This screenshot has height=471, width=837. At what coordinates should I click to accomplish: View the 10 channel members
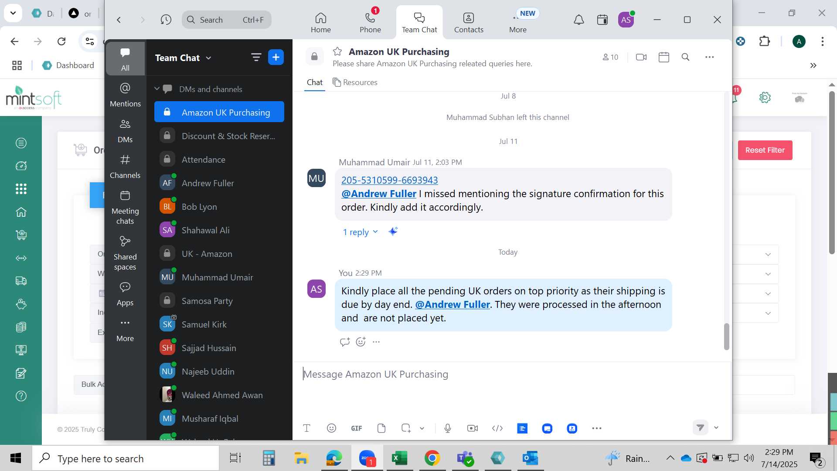pyautogui.click(x=610, y=57)
